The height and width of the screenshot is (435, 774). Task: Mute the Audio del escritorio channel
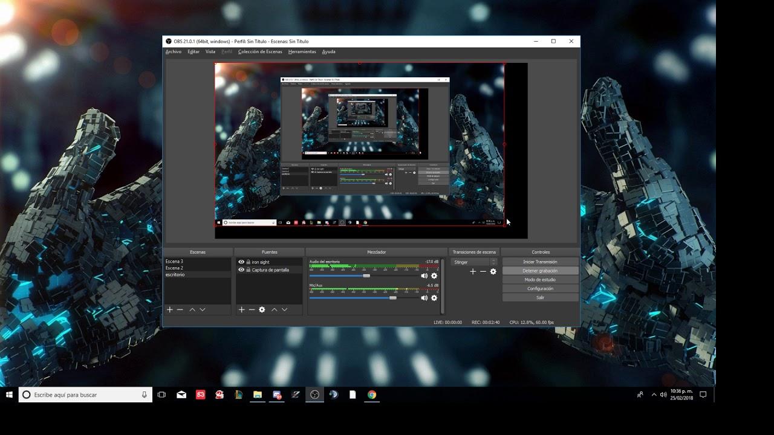point(424,275)
